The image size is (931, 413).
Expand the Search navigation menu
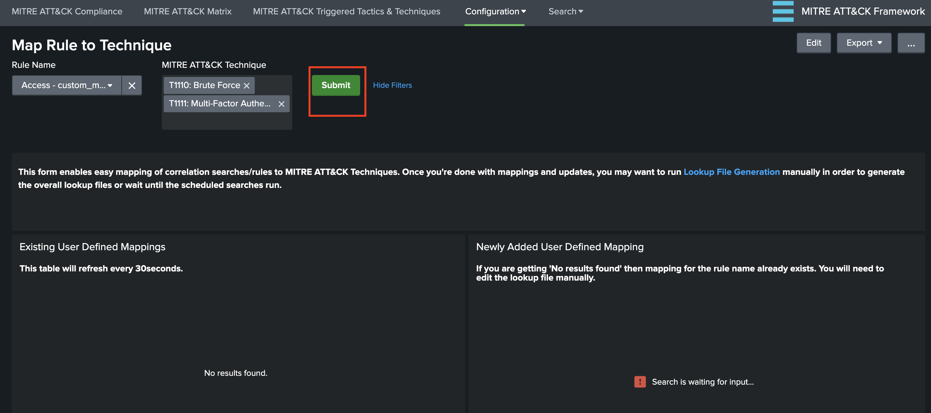[x=565, y=11]
